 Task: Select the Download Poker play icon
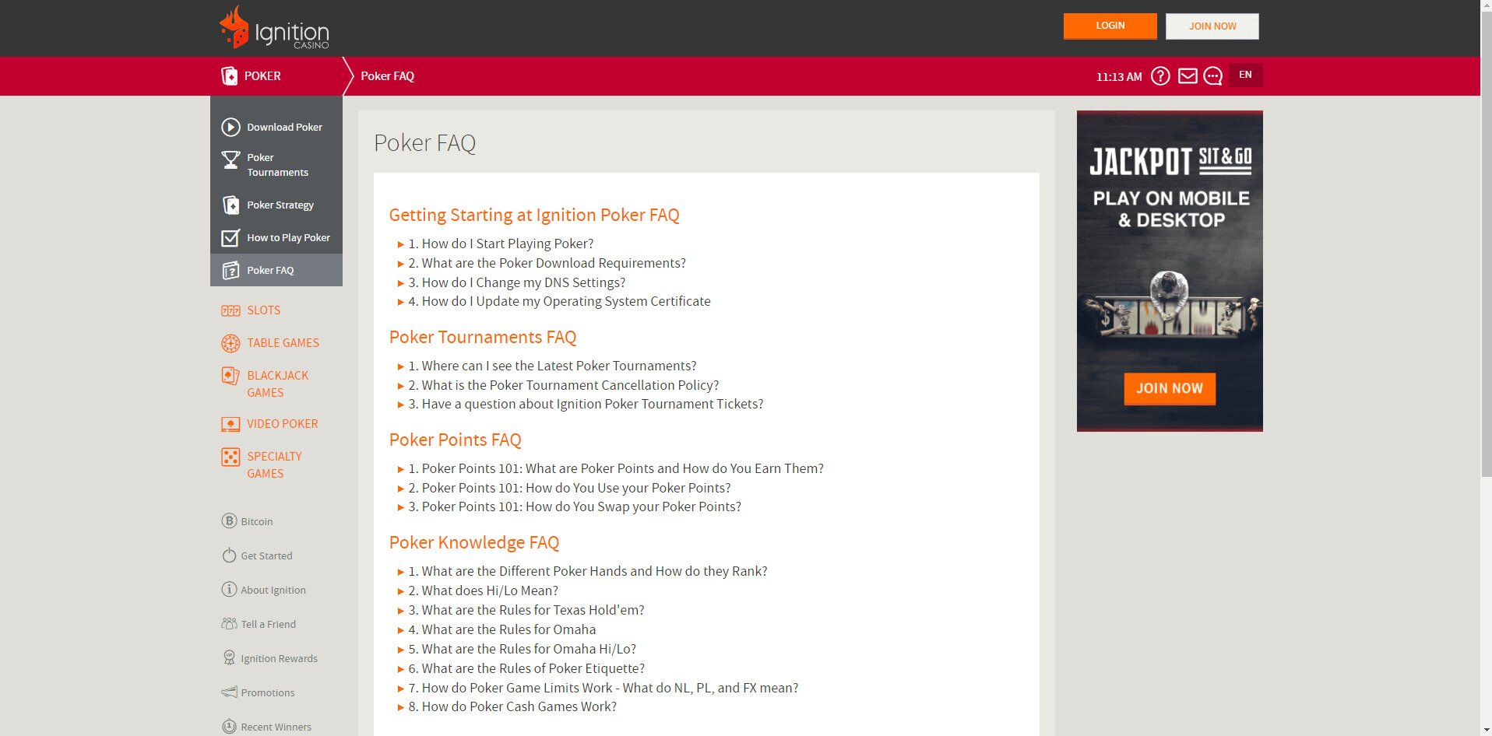pyautogui.click(x=230, y=127)
